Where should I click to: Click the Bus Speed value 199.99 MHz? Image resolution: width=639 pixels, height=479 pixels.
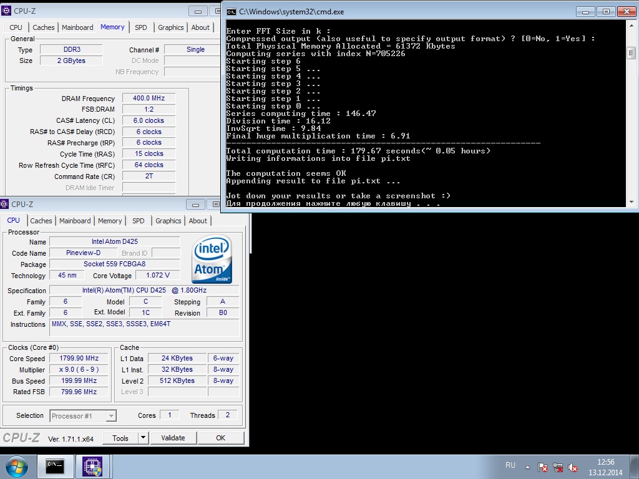point(79,380)
